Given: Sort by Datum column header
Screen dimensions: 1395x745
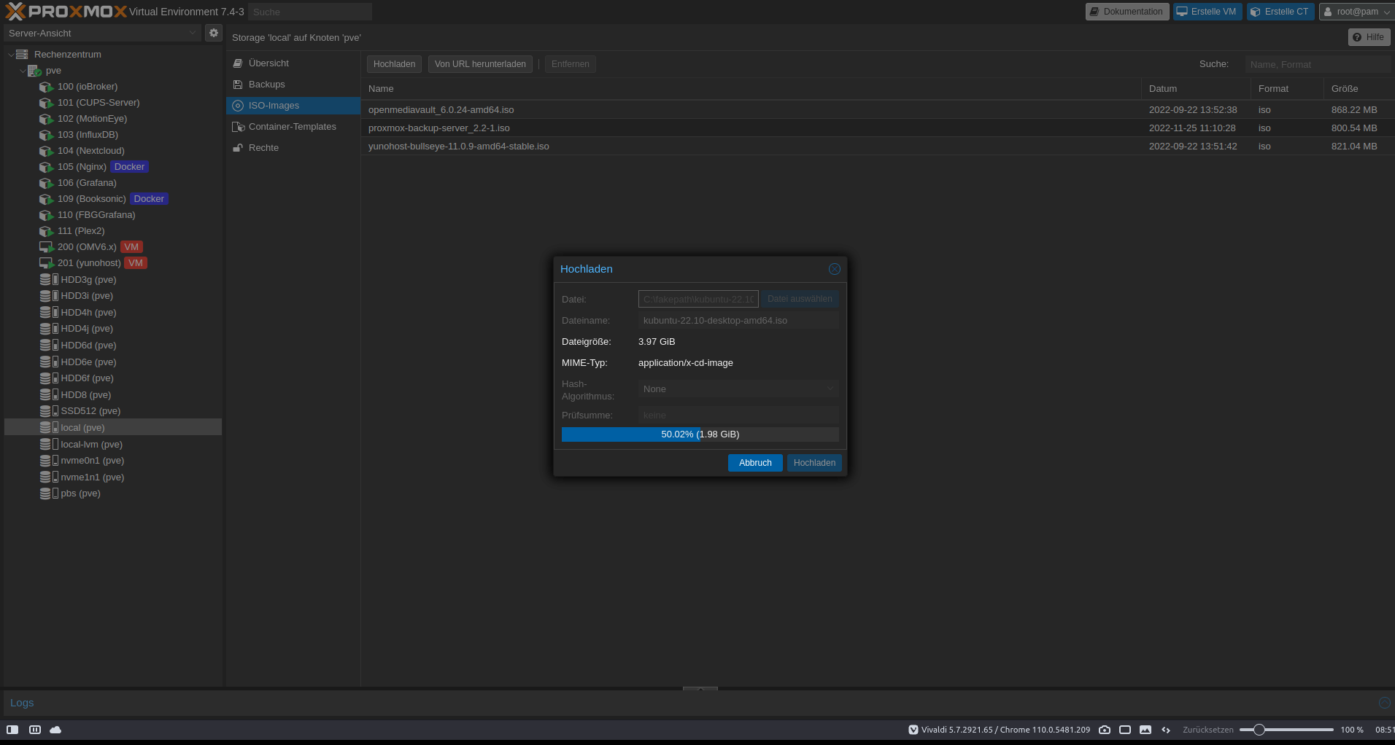Looking at the screenshot, I should pyautogui.click(x=1197, y=89).
